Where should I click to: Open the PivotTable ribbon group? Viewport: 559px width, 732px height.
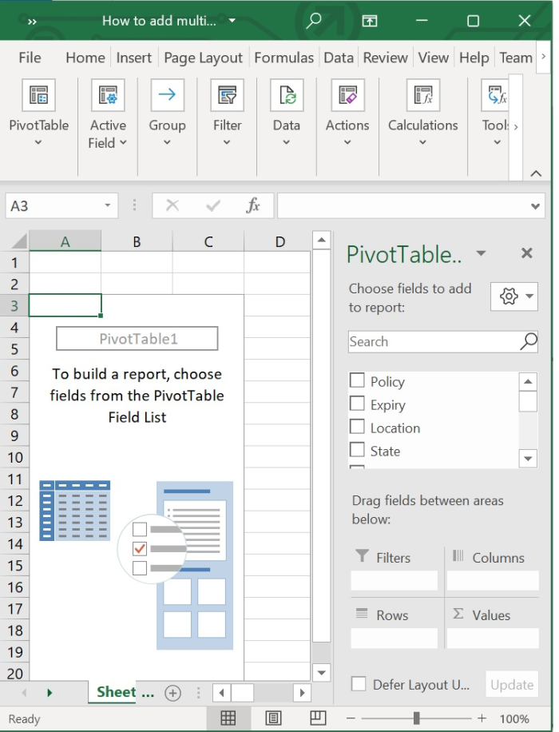[x=38, y=113]
